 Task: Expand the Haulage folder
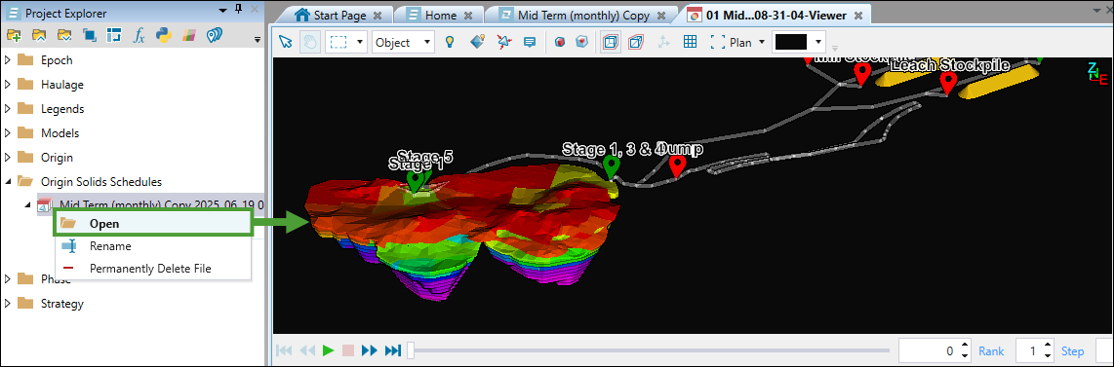(7, 85)
